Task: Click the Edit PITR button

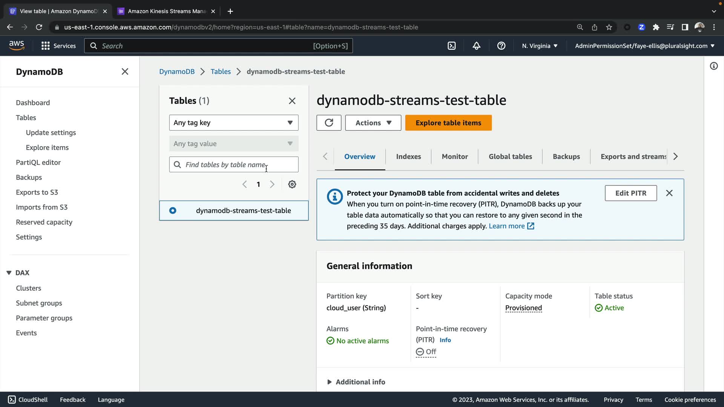Action: click(630, 193)
